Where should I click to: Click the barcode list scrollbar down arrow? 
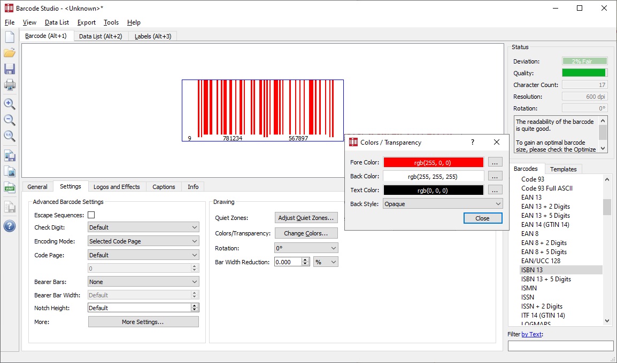tap(607, 321)
